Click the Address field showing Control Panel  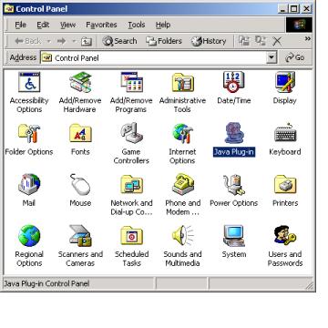click(x=153, y=57)
